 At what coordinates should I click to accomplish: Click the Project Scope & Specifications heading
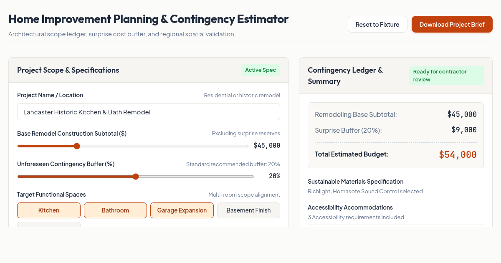68,70
